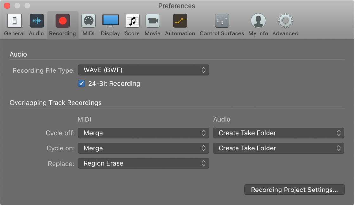The height and width of the screenshot is (206, 355).
Task: Disable 24-Bit Recording
Action: (x=81, y=83)
